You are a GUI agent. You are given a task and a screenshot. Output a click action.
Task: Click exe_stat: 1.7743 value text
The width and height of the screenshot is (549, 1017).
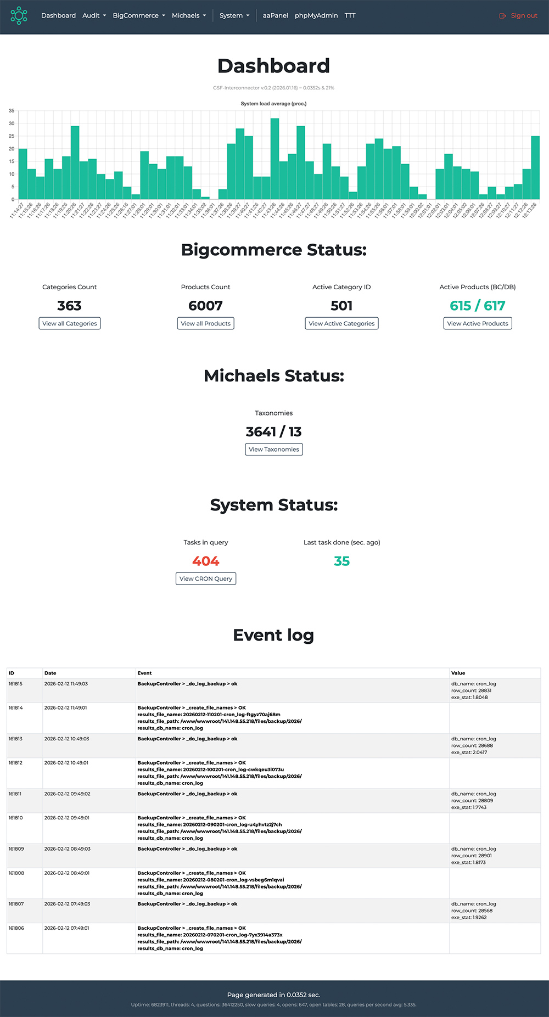[x=469, y=807]
